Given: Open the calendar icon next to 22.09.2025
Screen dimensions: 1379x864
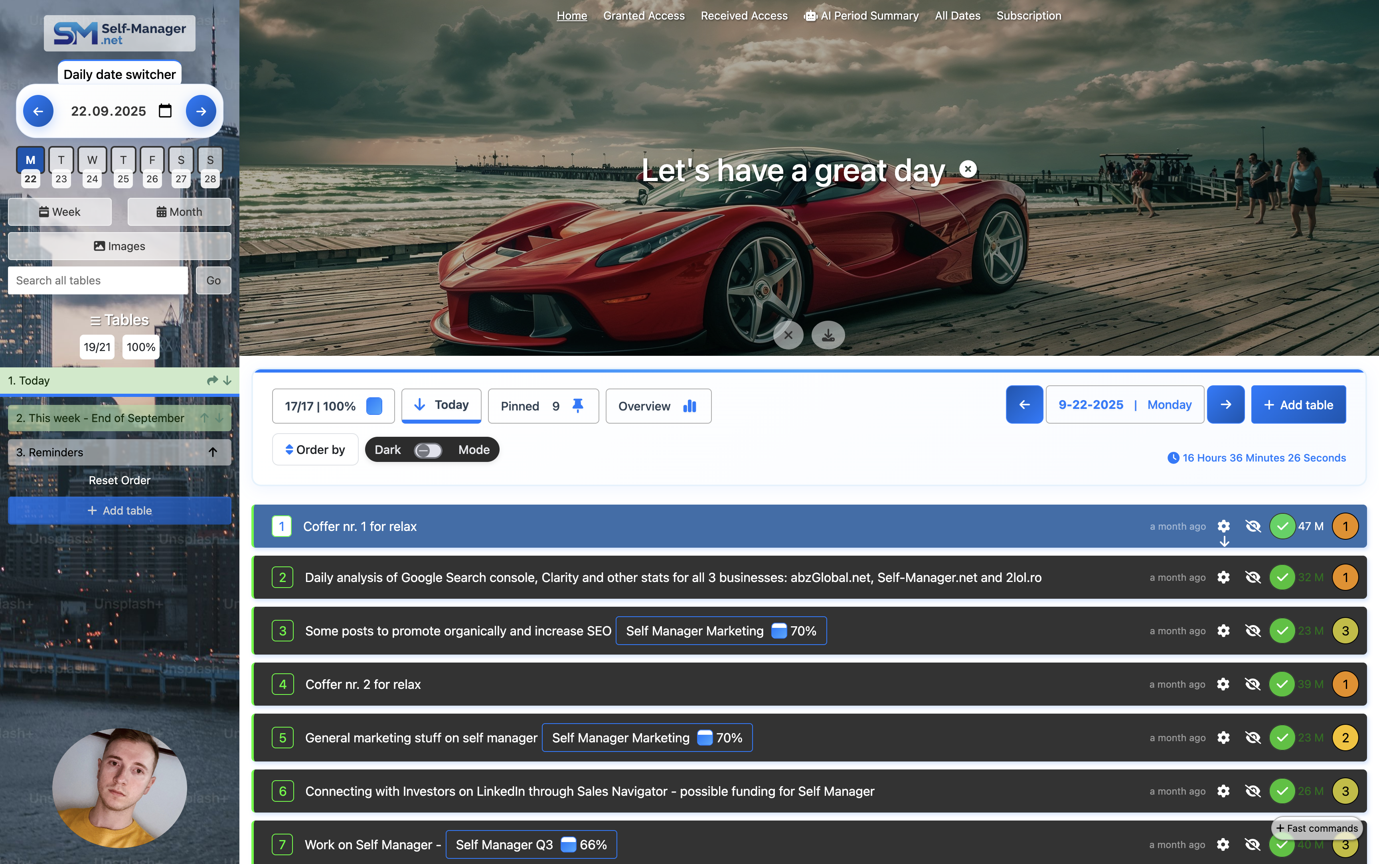Looking at the screenshot, I should tap(166, 111).
